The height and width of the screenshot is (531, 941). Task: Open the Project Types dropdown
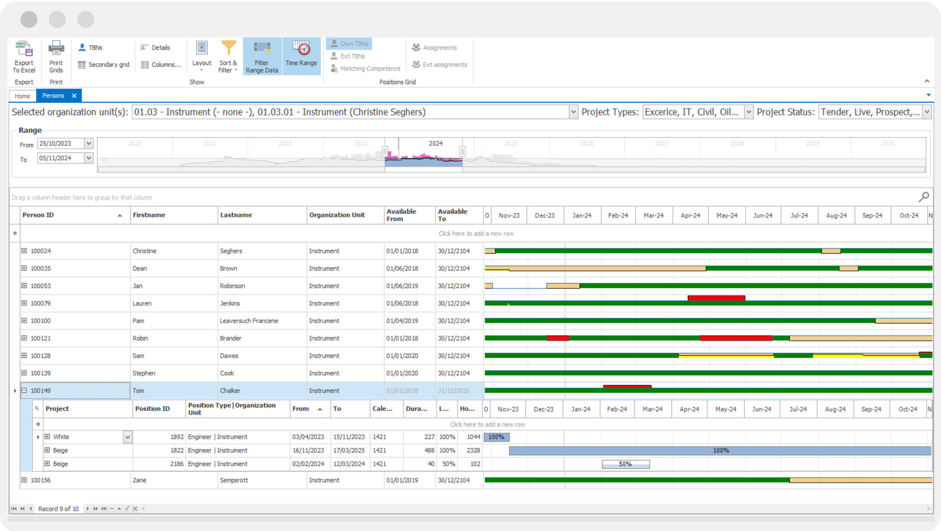(x=749, y=112)
